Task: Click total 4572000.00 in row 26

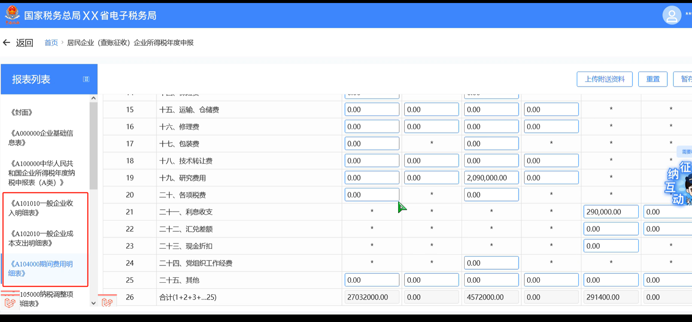Action: click(491, 297)
